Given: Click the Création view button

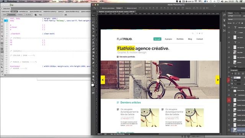Looking at the screenshot, I should (x=20, y=15).
